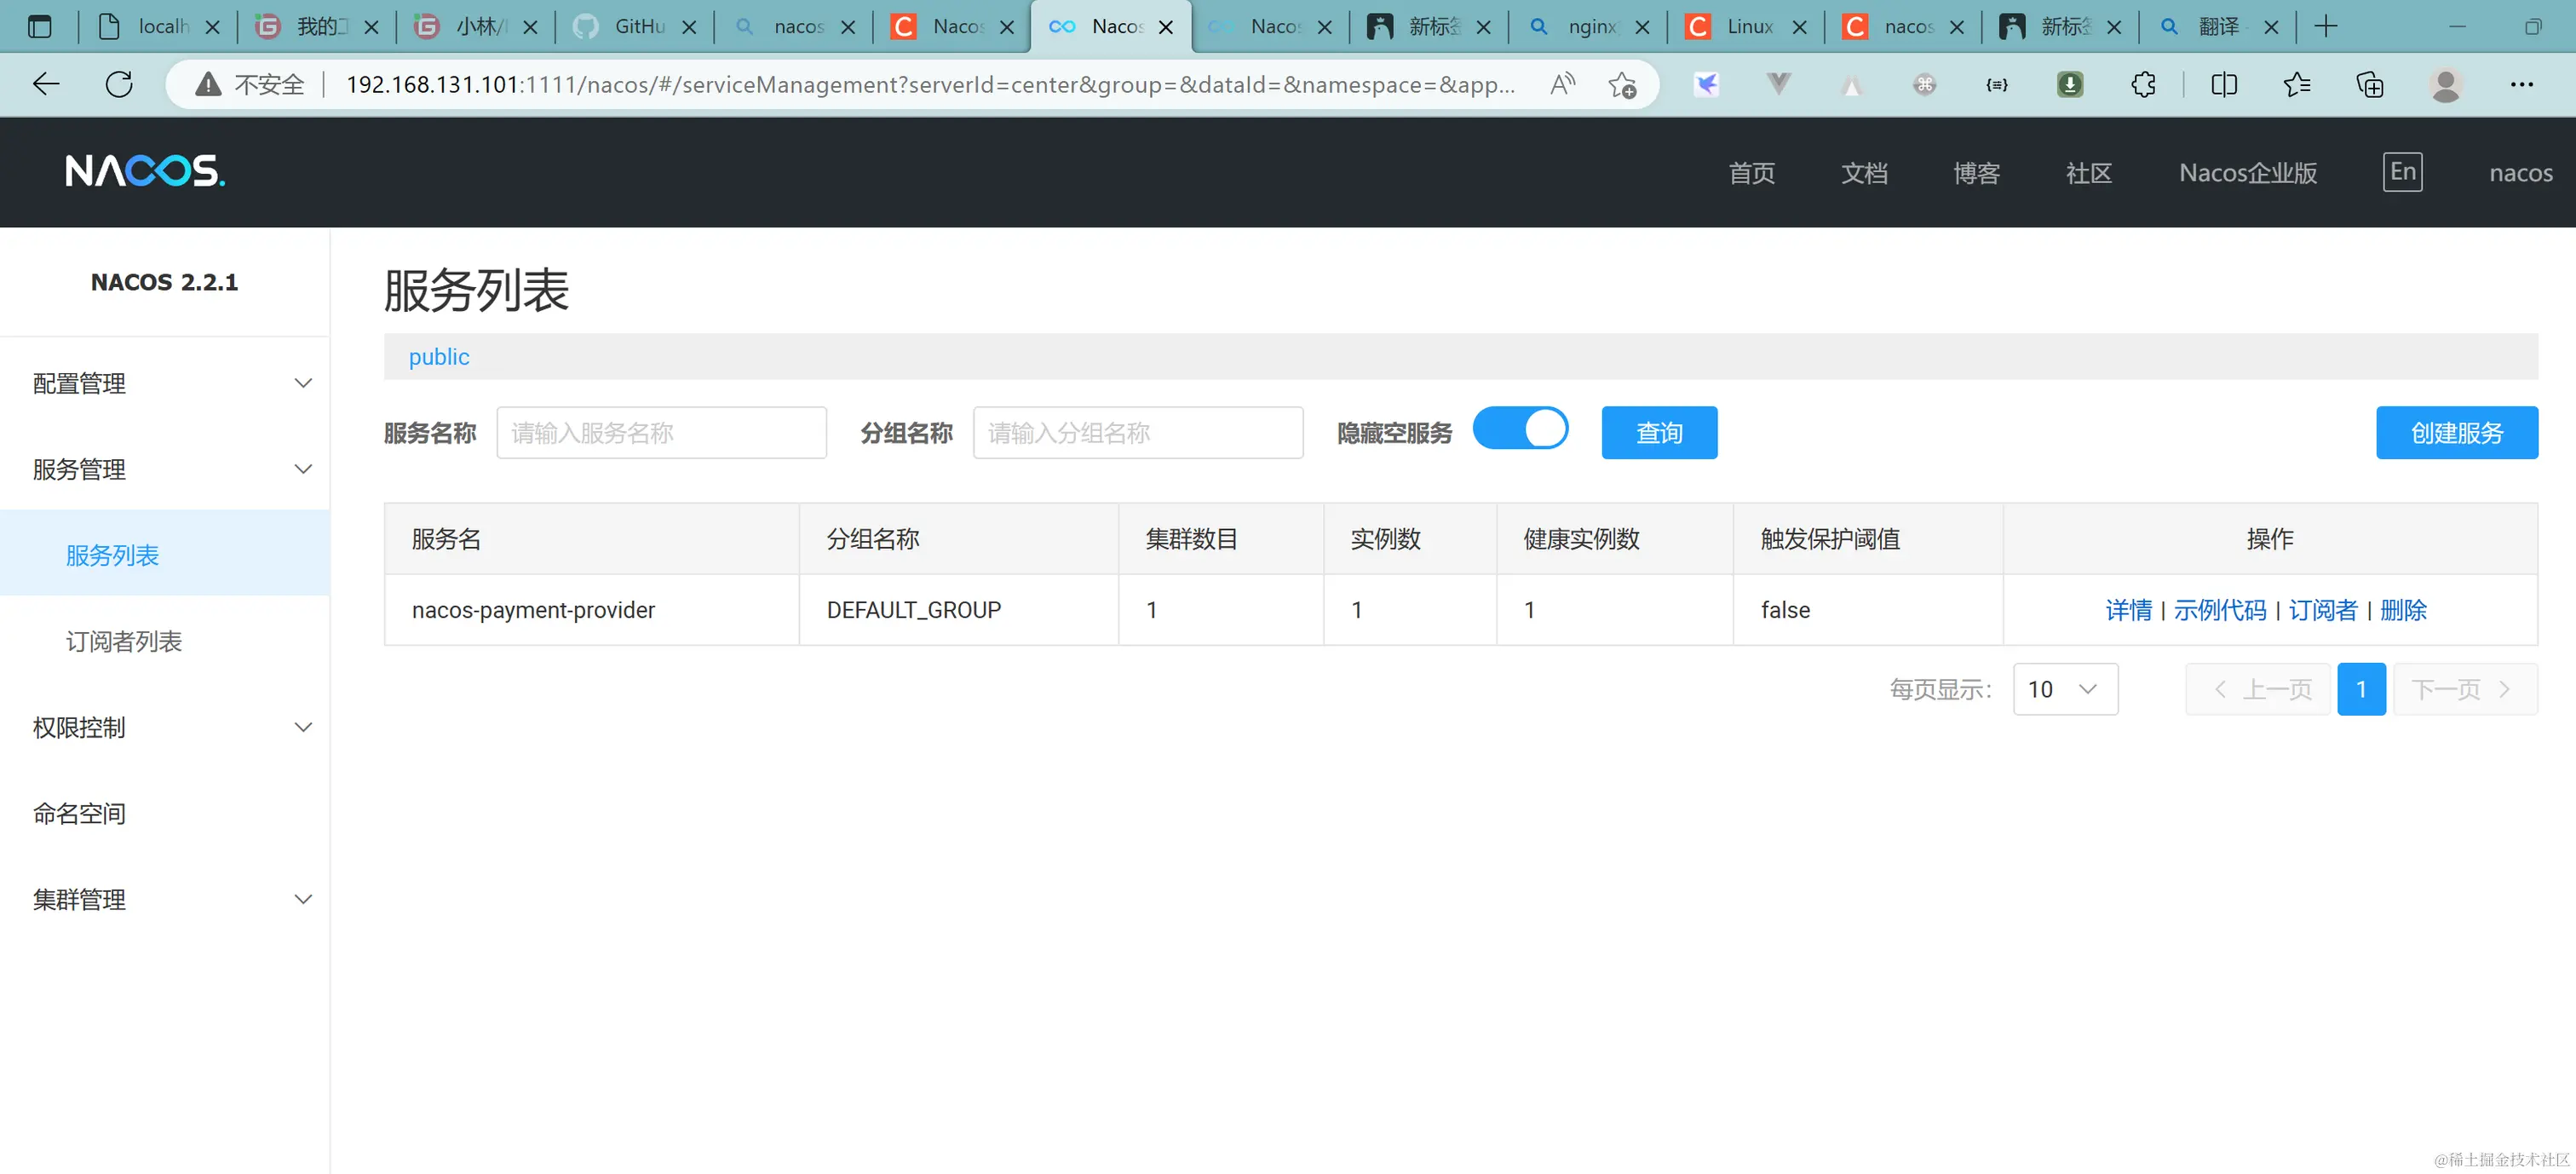Open the browser settings three-dots menu
The width and height of the screenshot is (2576, 1174).
2521,85
